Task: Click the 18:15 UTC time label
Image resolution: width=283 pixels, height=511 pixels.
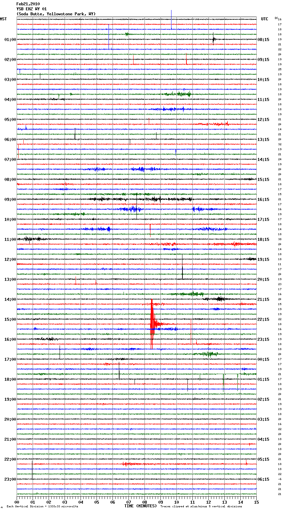Action: point(263,240)
